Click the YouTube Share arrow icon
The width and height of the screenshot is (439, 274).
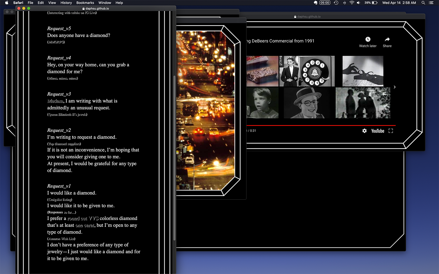coord(387,39)
